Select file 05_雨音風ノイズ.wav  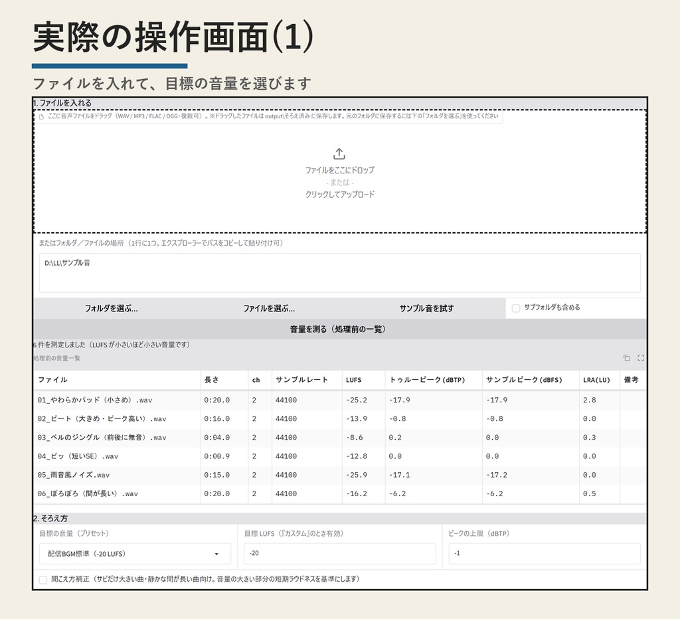73,475
